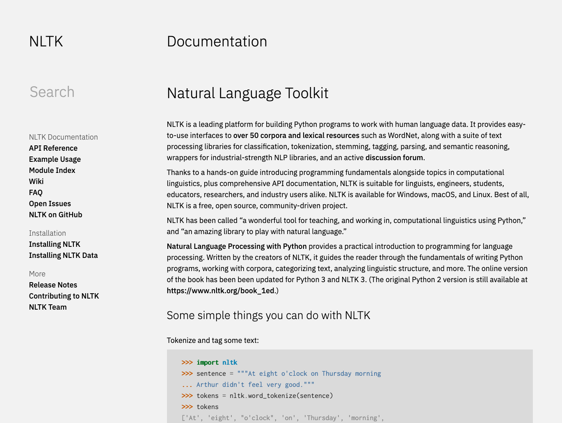Open the FAQ page
562x423 pixels.
(36, 193)
